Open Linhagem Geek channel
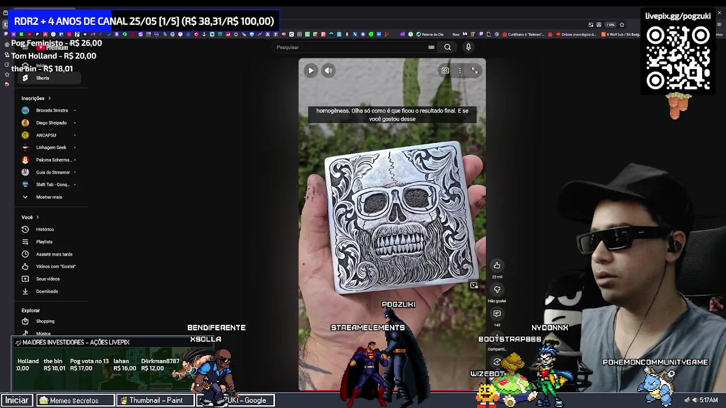Image resolution: width=726 pixels, height=408 pixels. point(49,147)
